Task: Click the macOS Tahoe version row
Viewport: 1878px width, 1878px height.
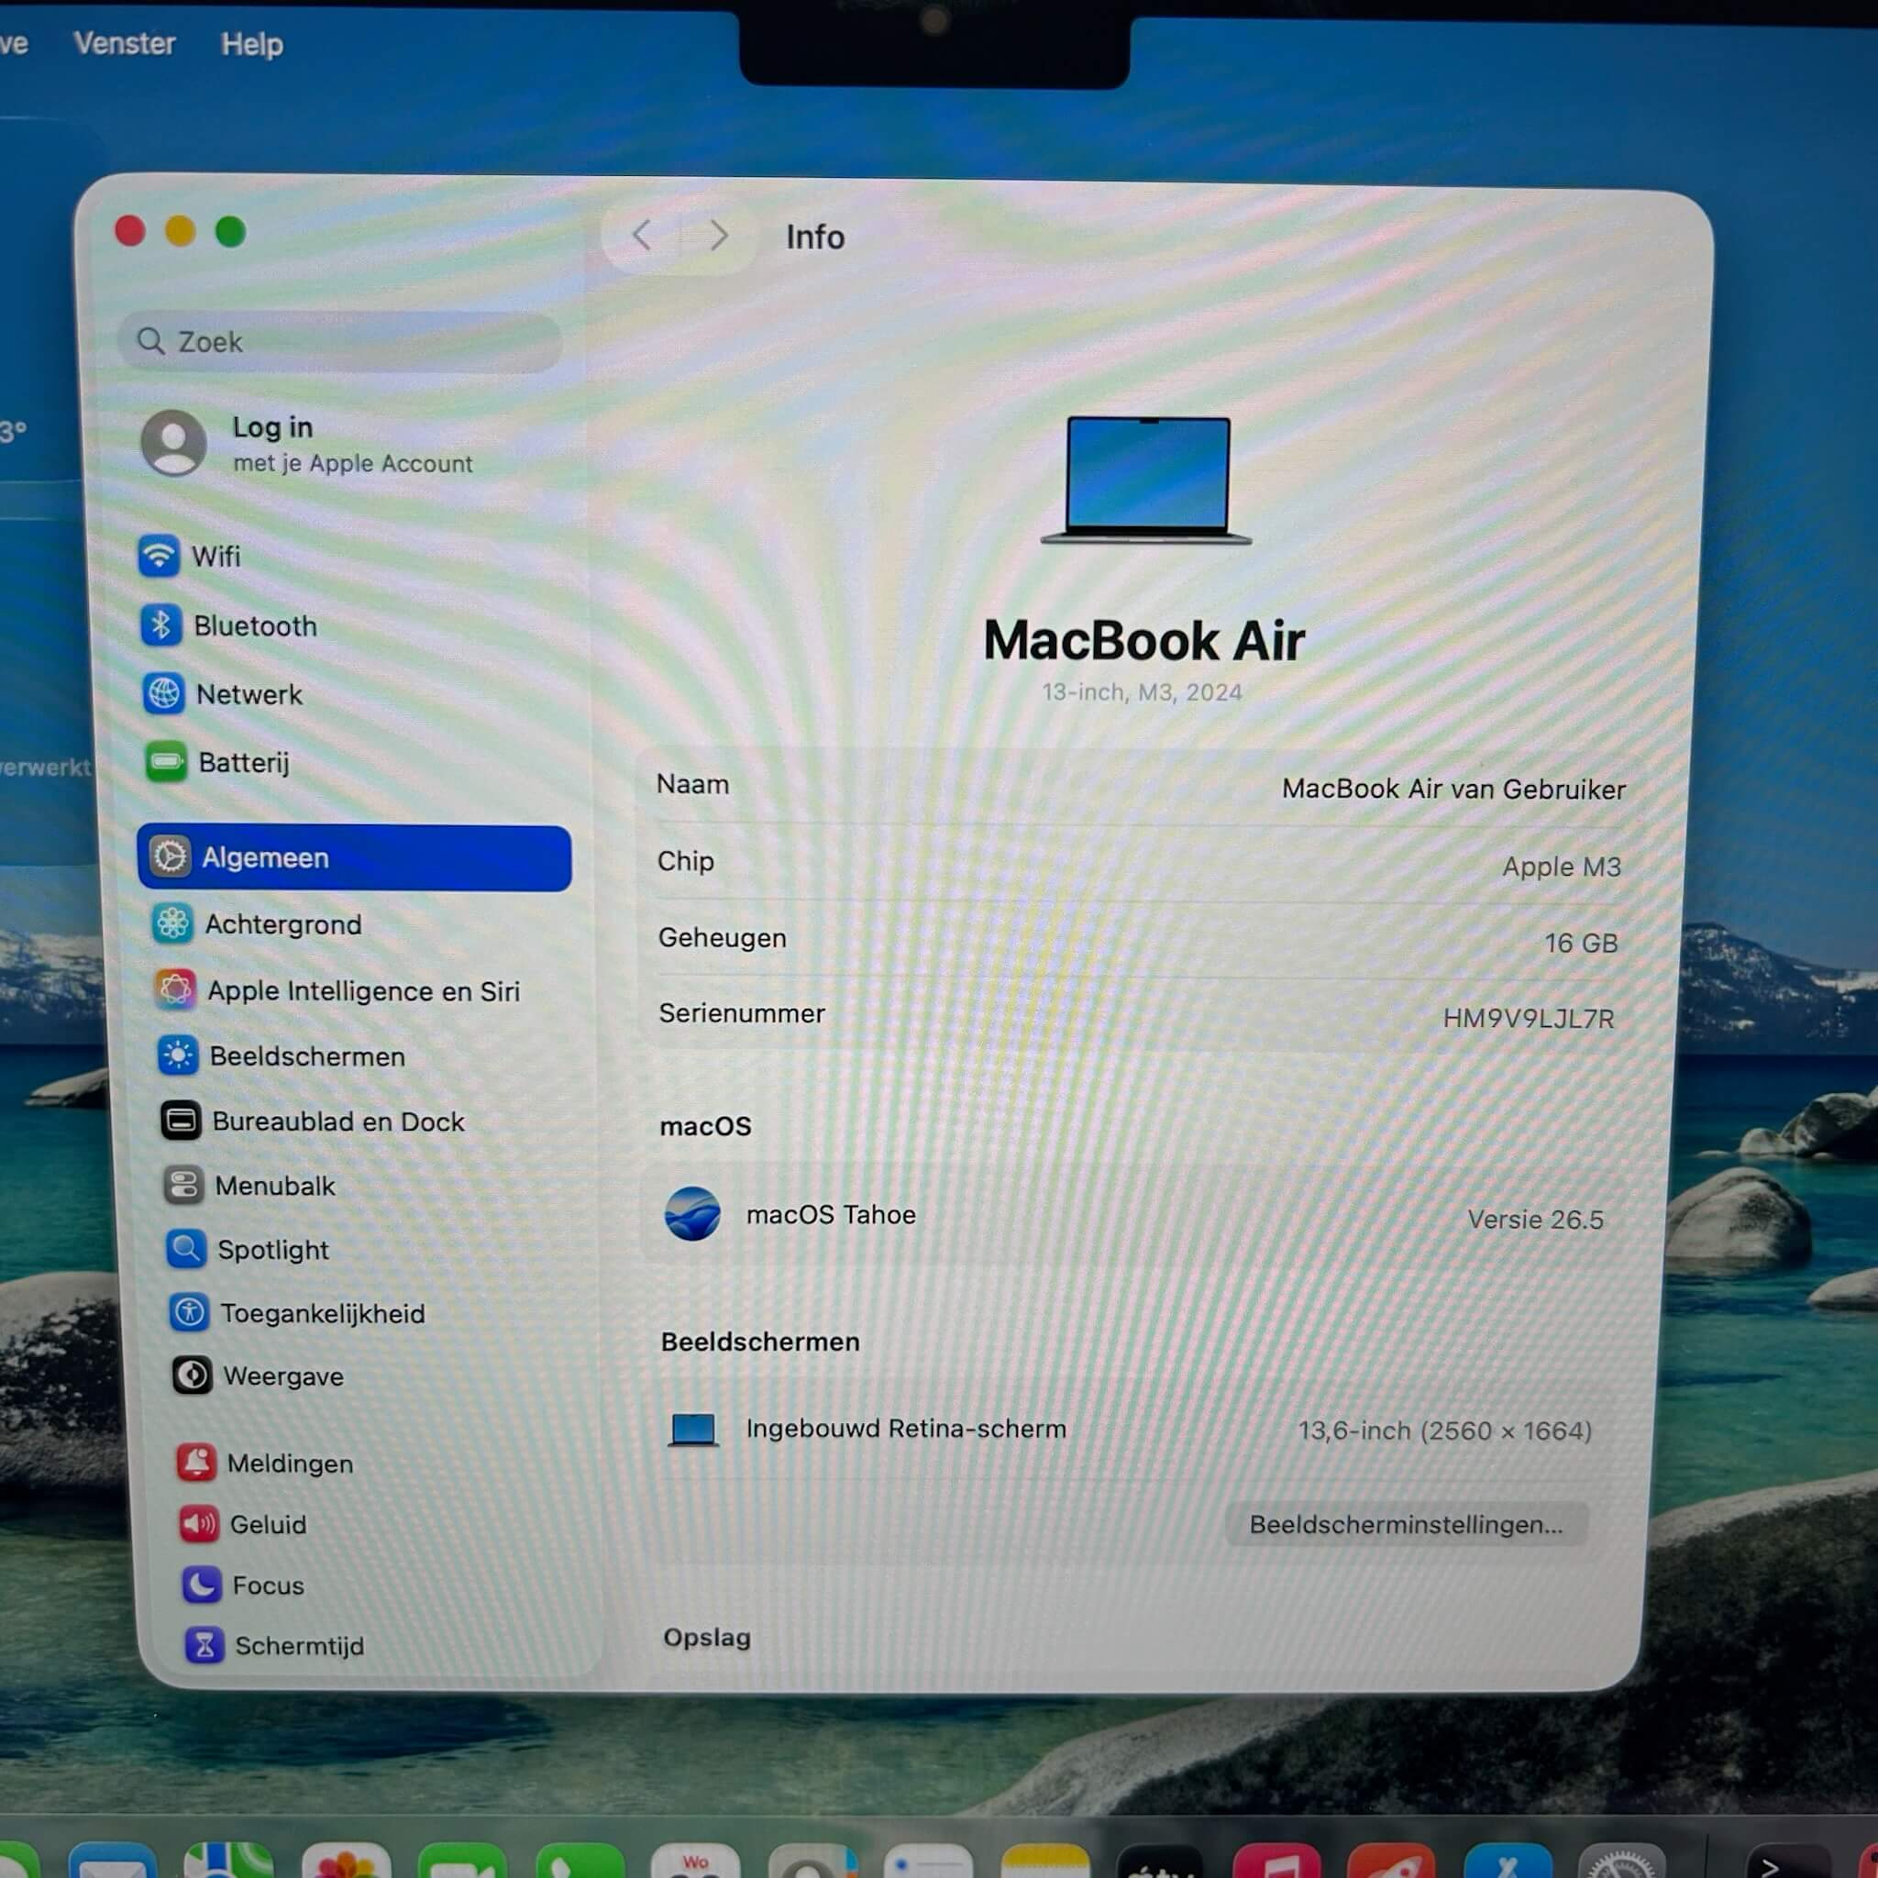Action: tap(1133, 1215)
